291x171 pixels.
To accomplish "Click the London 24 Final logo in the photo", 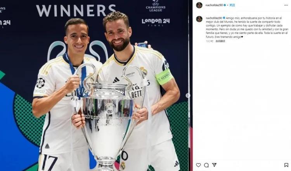I will [x=156, y=22].
